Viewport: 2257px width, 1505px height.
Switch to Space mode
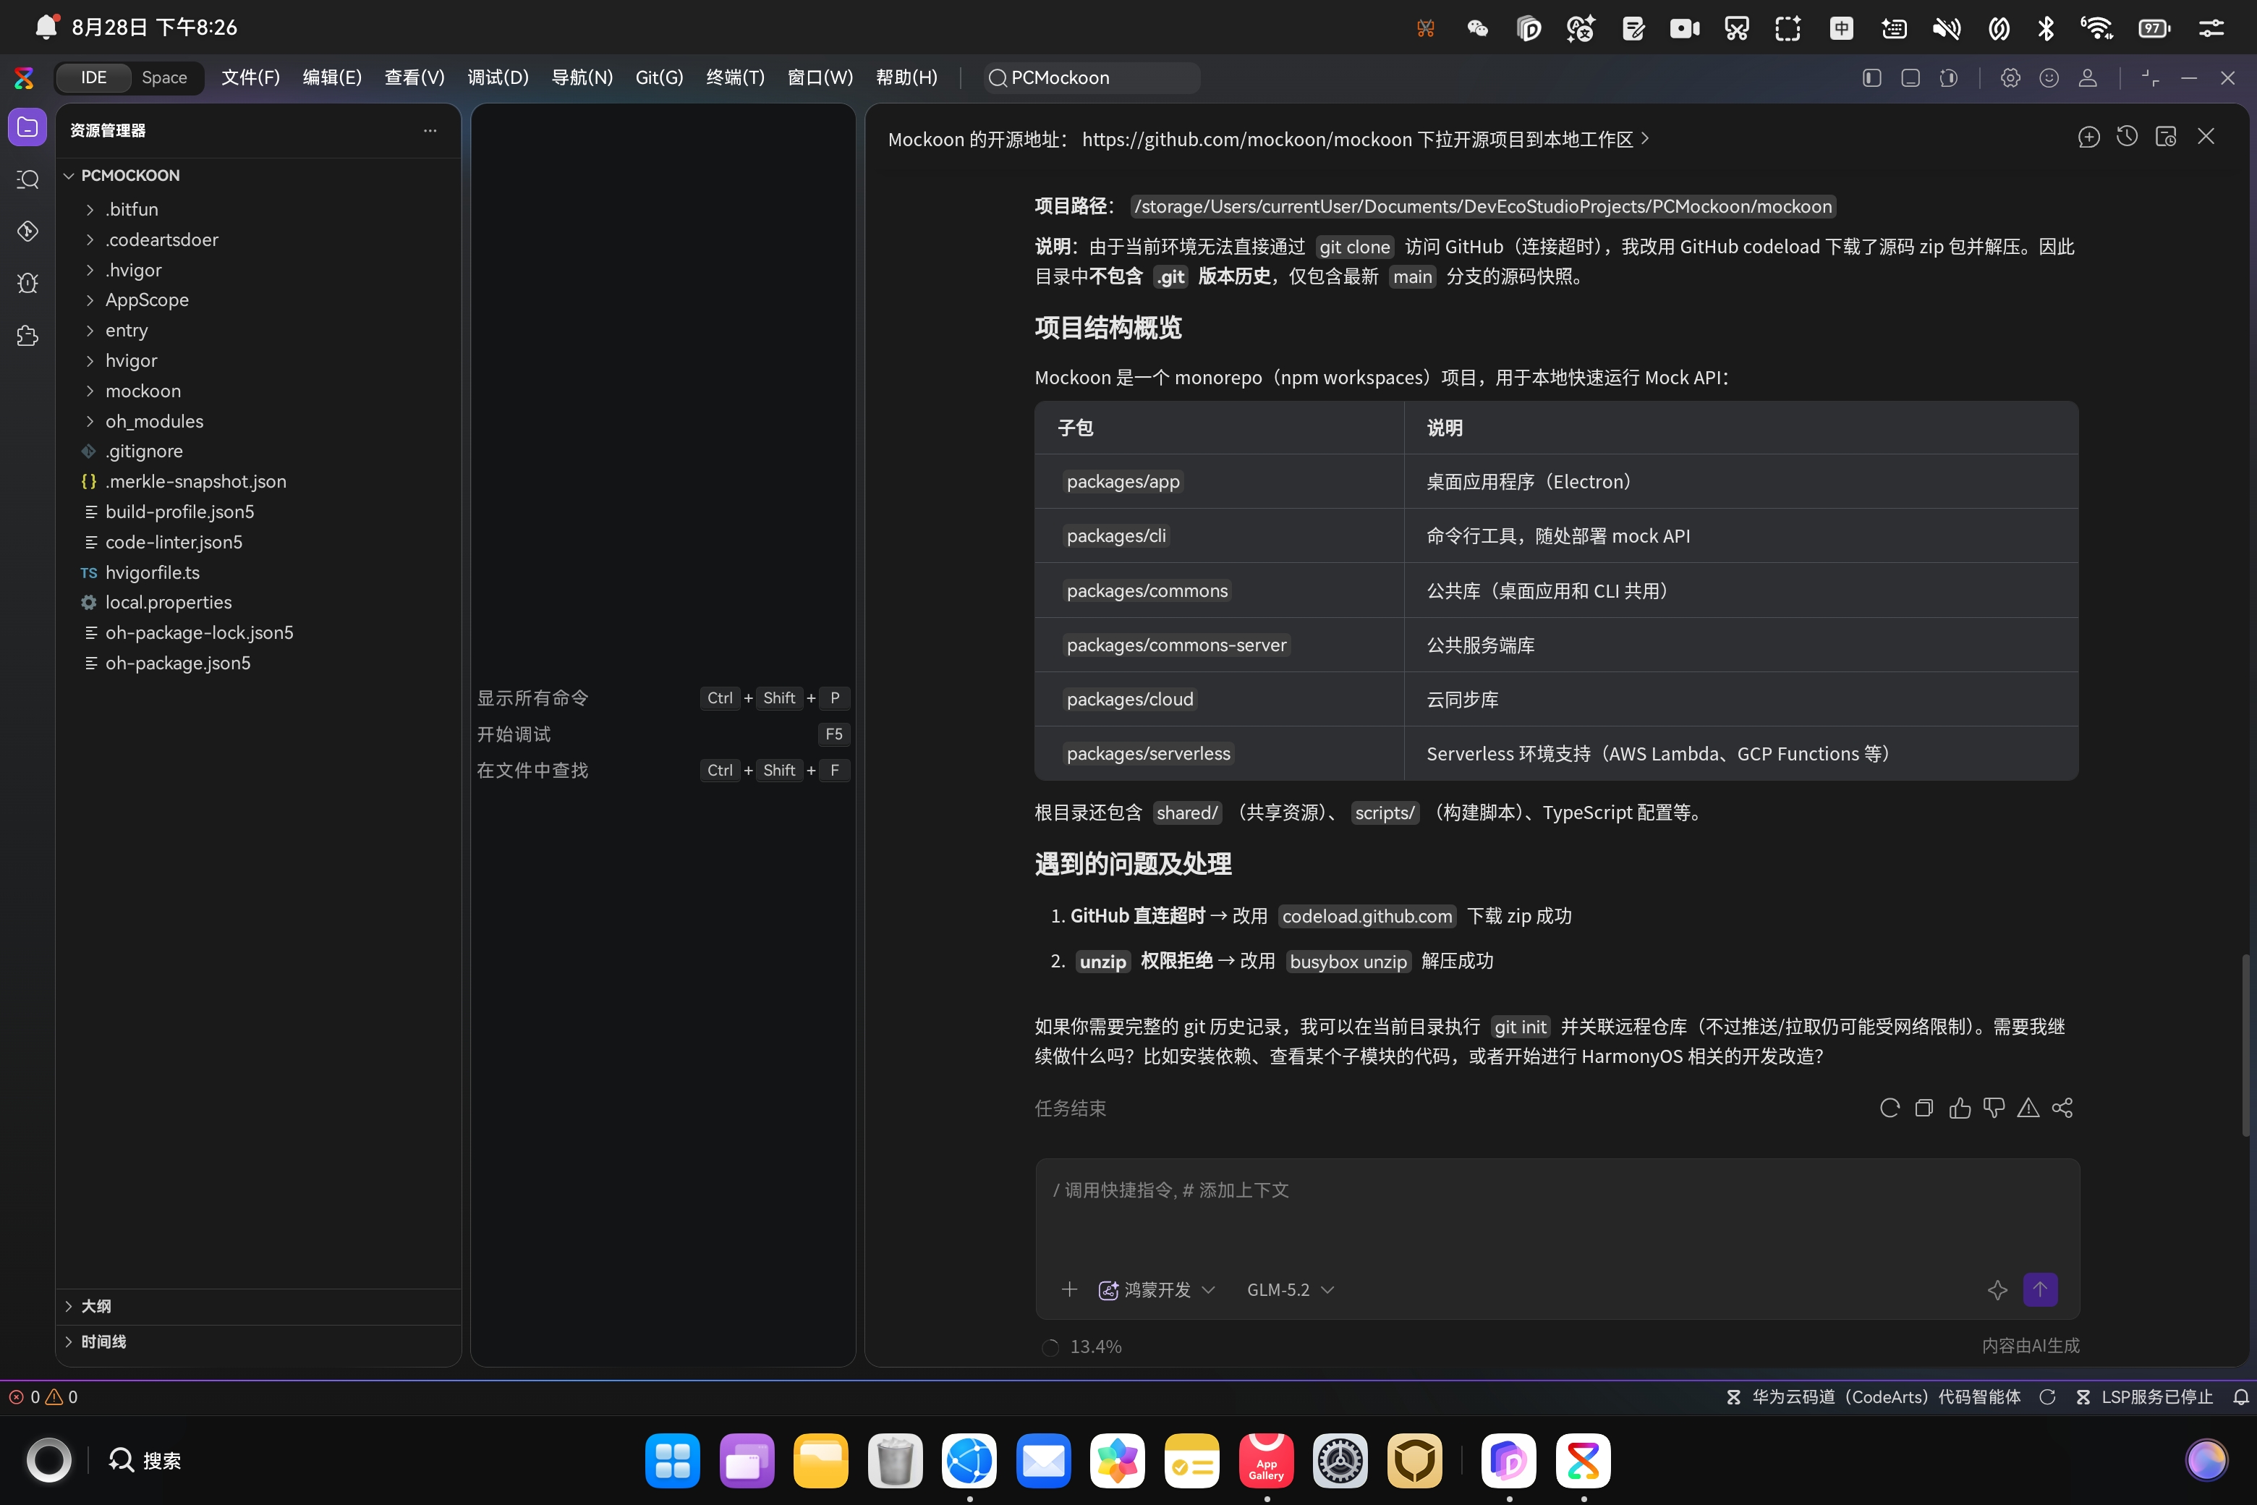tap(164, 77)
